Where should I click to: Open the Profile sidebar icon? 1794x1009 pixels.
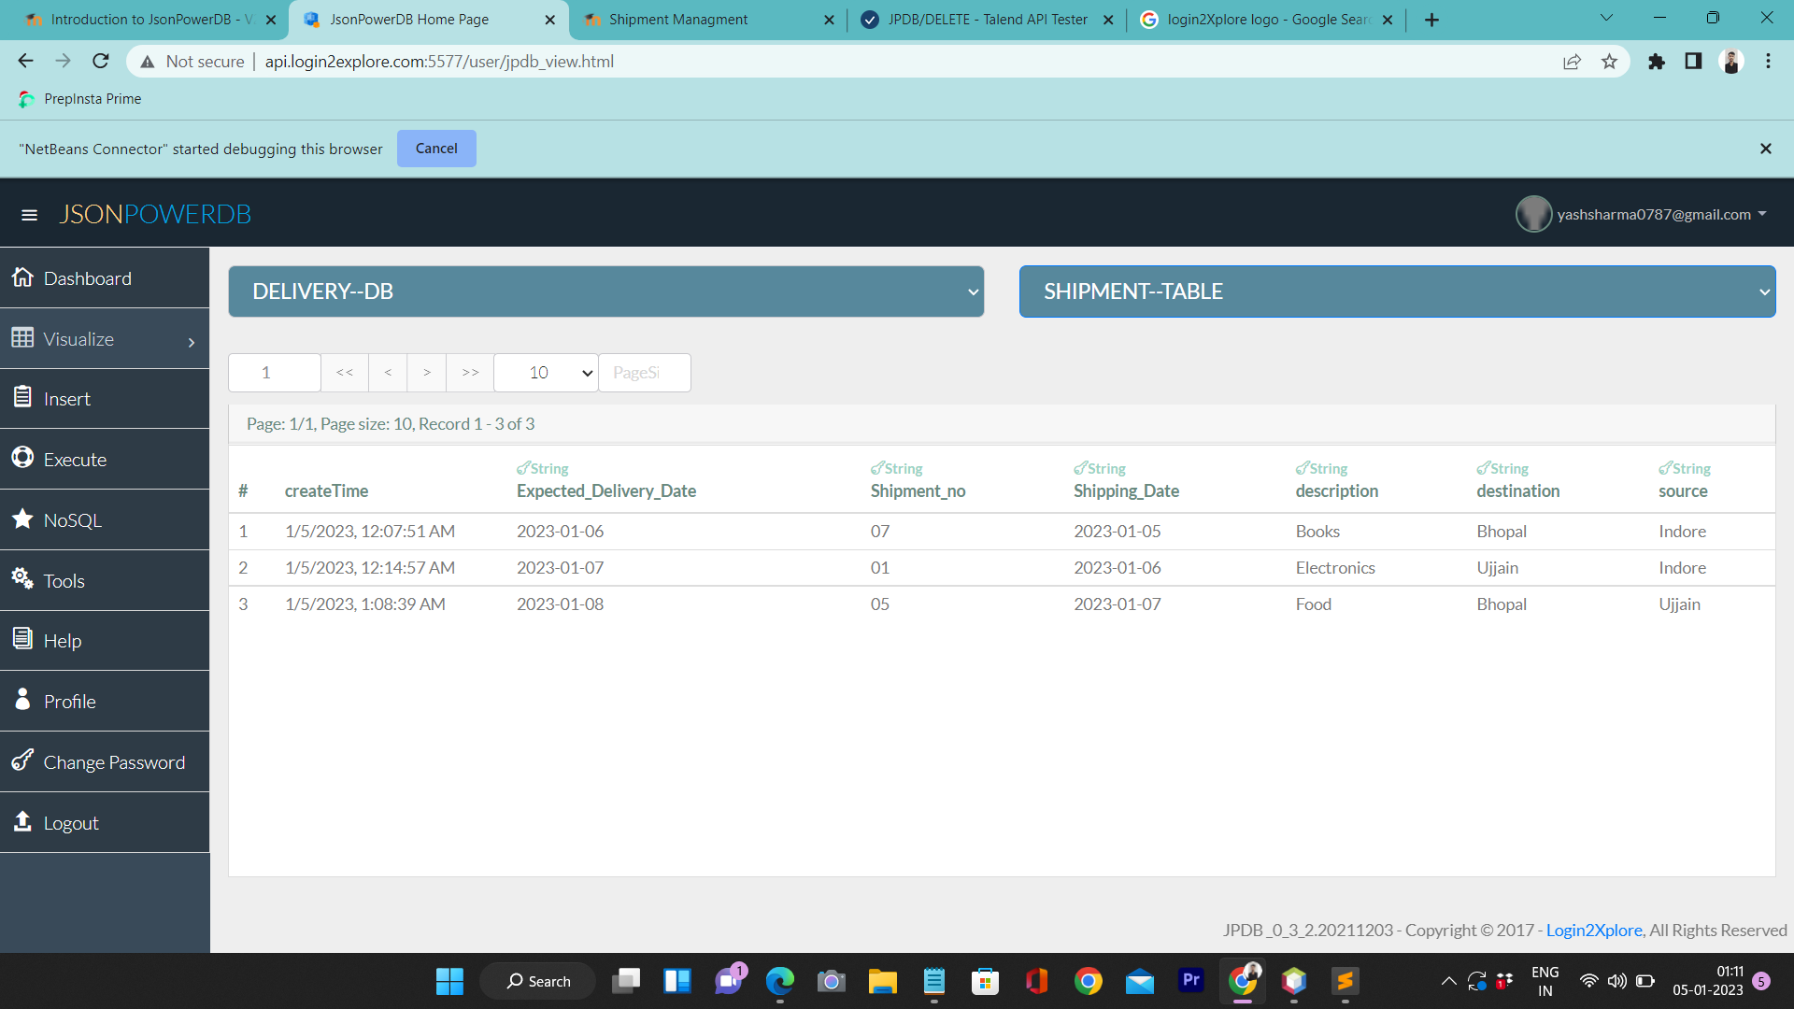(22, 700)
